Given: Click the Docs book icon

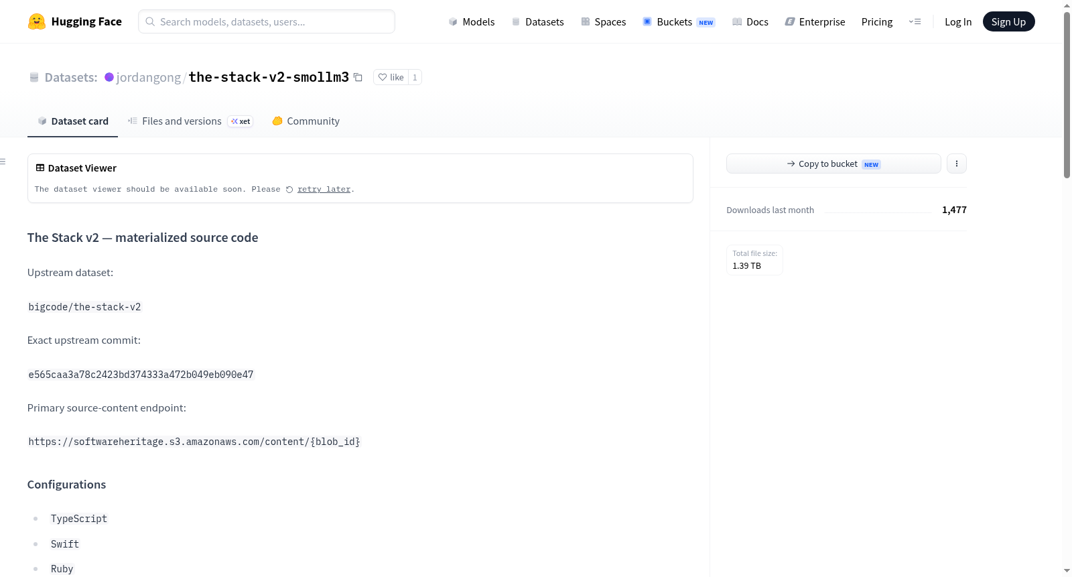Looking at the screenshot, I should tap(737, 21).
